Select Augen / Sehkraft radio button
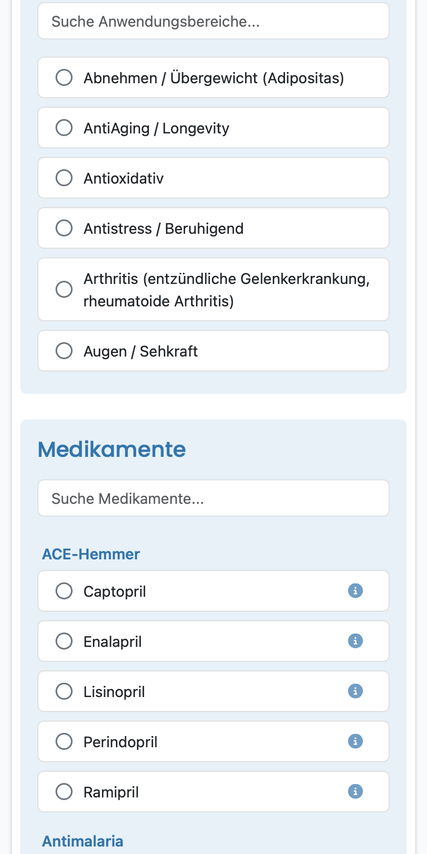This screenshot has width=427, height=854. tap(64, 351)
